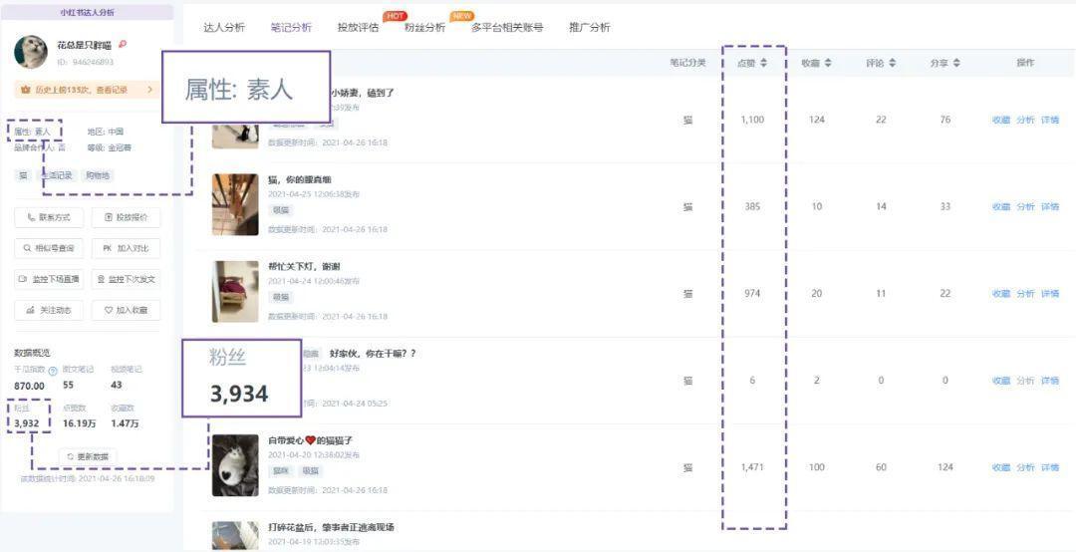Open note title 好家伙，你在干嘛？？
Viewport: 1076px width, 552px height.
click(x=373, y=354)
